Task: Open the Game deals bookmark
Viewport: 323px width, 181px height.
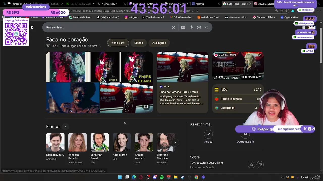Action: click(x=236, y=17)
